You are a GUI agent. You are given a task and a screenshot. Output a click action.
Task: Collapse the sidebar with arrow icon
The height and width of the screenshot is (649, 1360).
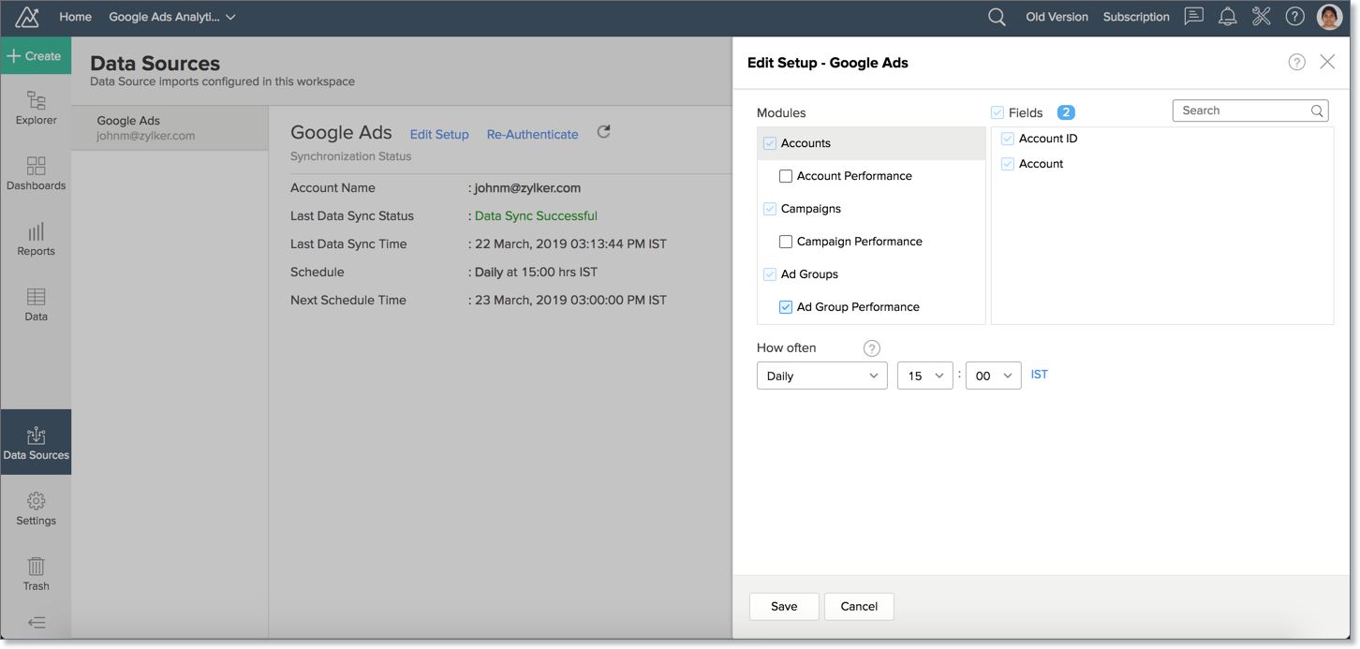pyautogui.click(x=36, y=623)
